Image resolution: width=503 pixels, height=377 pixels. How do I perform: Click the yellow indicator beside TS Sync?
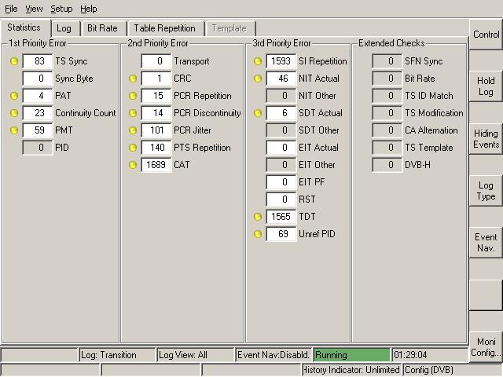[x=13, y=61]
